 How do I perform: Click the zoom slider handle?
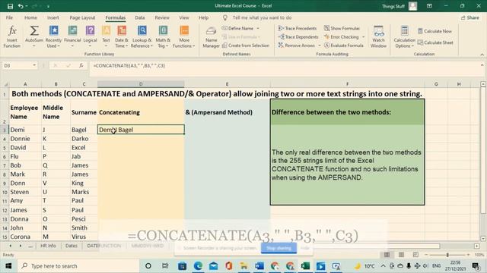pyautogui.click(x=447, y=255)
